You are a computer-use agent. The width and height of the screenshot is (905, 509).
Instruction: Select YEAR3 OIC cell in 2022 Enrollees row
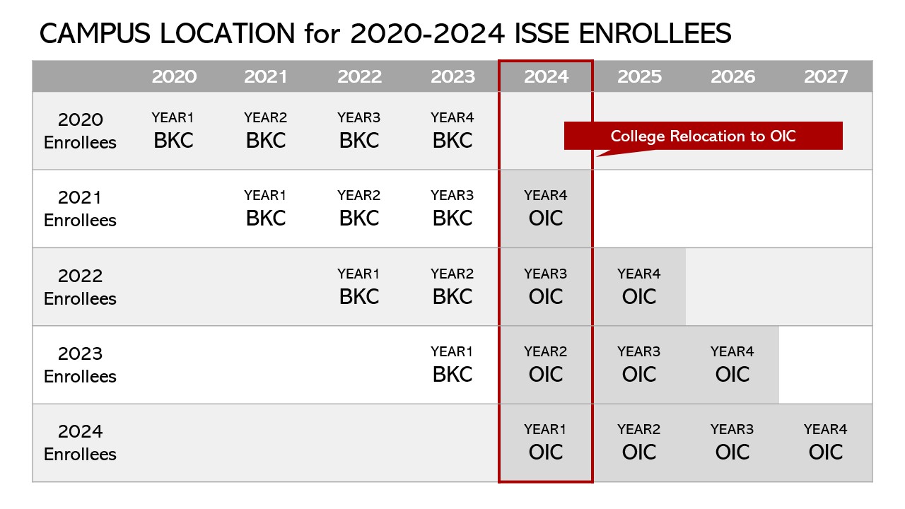(x=546, y=287)
